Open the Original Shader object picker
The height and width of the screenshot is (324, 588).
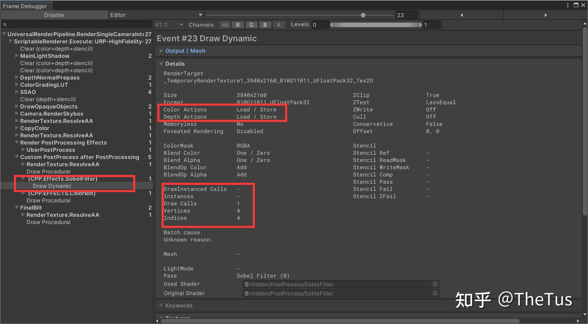coord(435,293)
